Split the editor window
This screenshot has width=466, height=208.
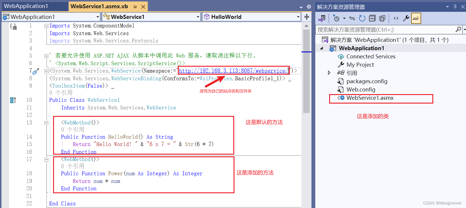click(307, 17)
